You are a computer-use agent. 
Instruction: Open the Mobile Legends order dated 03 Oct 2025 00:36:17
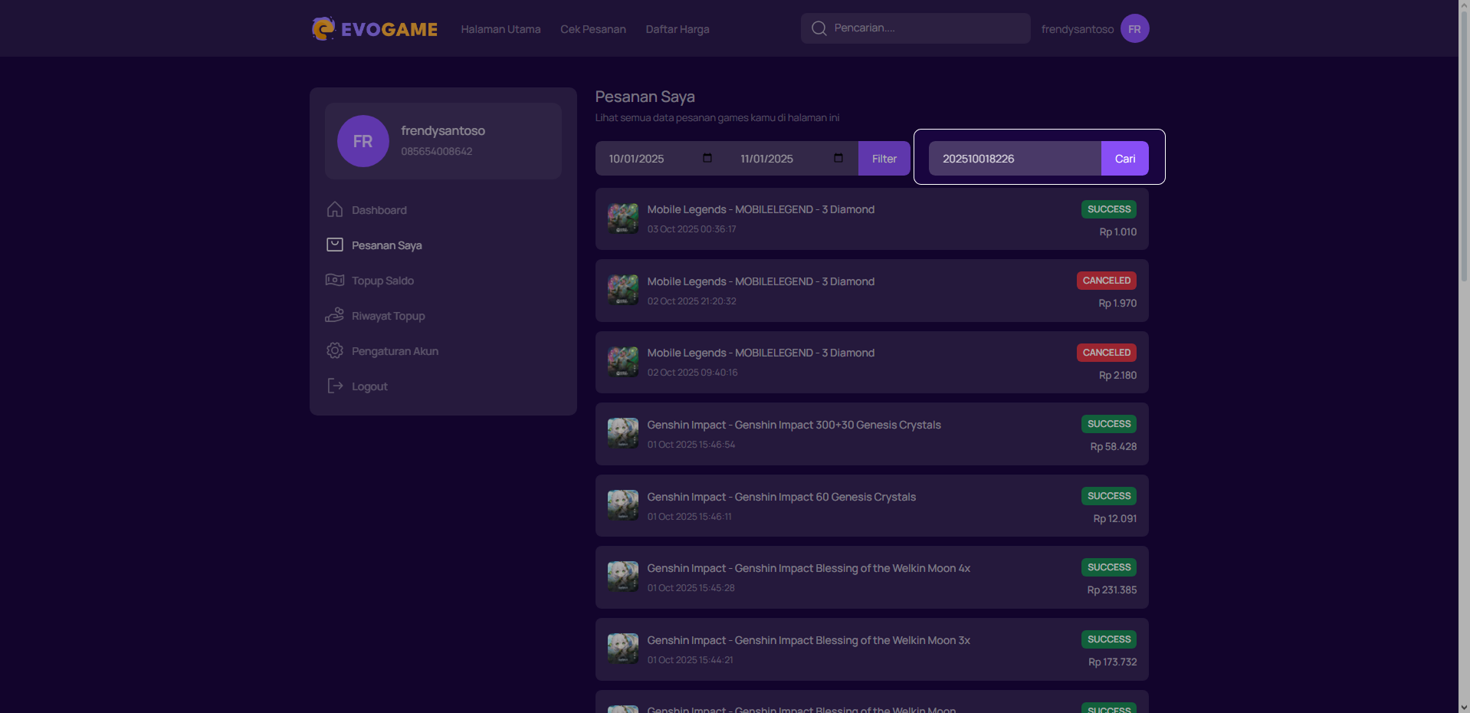pos(871,219)
